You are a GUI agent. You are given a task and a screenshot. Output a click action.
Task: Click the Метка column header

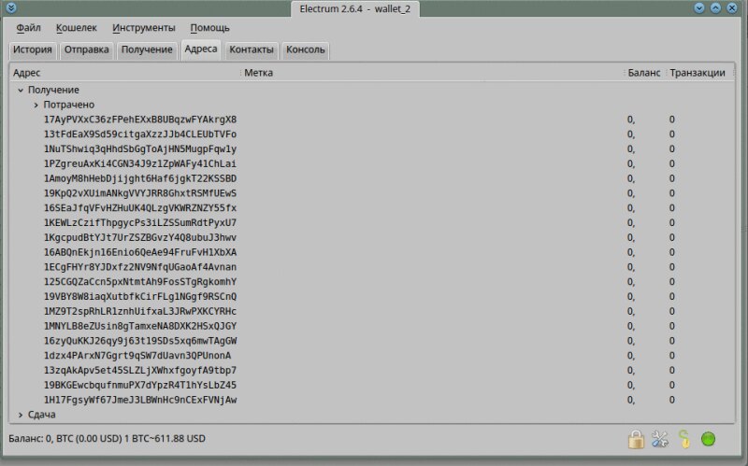click(259, 73)
